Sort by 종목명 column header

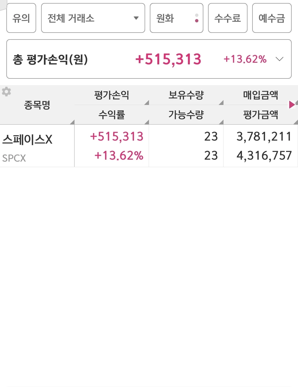coord(37,105)
